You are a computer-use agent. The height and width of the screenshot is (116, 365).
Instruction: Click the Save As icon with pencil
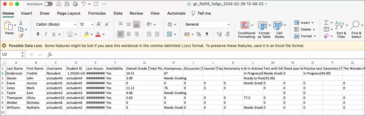pyautogui.click(x=75, y=4)
